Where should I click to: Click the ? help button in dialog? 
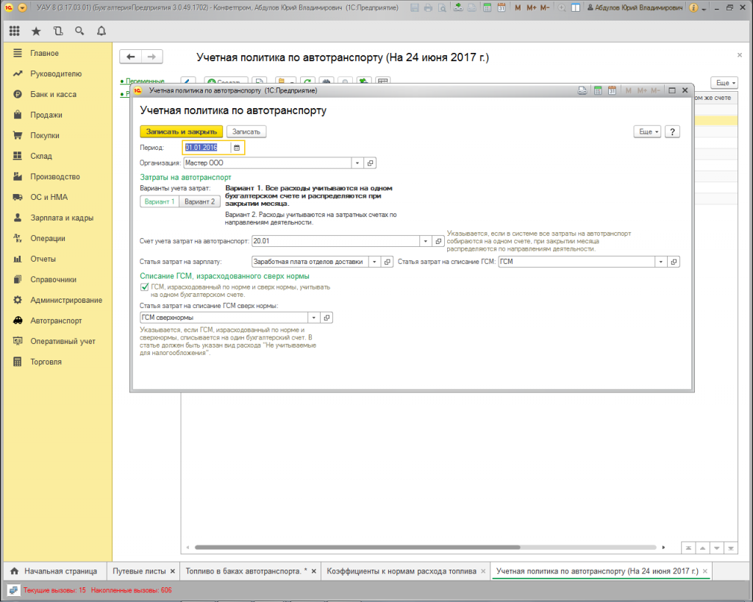672,132
